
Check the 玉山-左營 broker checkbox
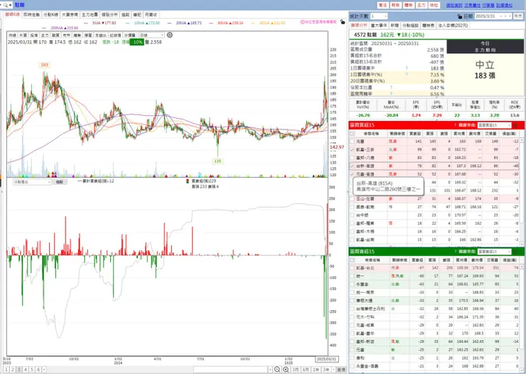pos(352,199)
